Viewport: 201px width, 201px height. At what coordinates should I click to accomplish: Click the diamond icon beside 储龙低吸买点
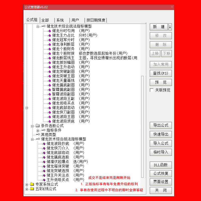point(50,103)
